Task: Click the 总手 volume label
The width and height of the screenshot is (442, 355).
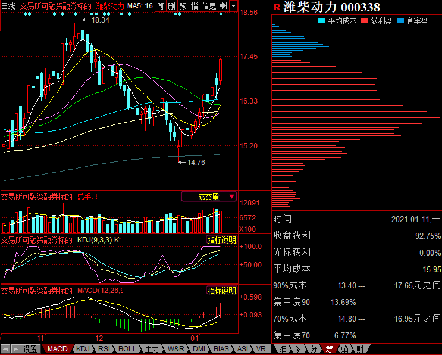Action: (x=87, y=197)
